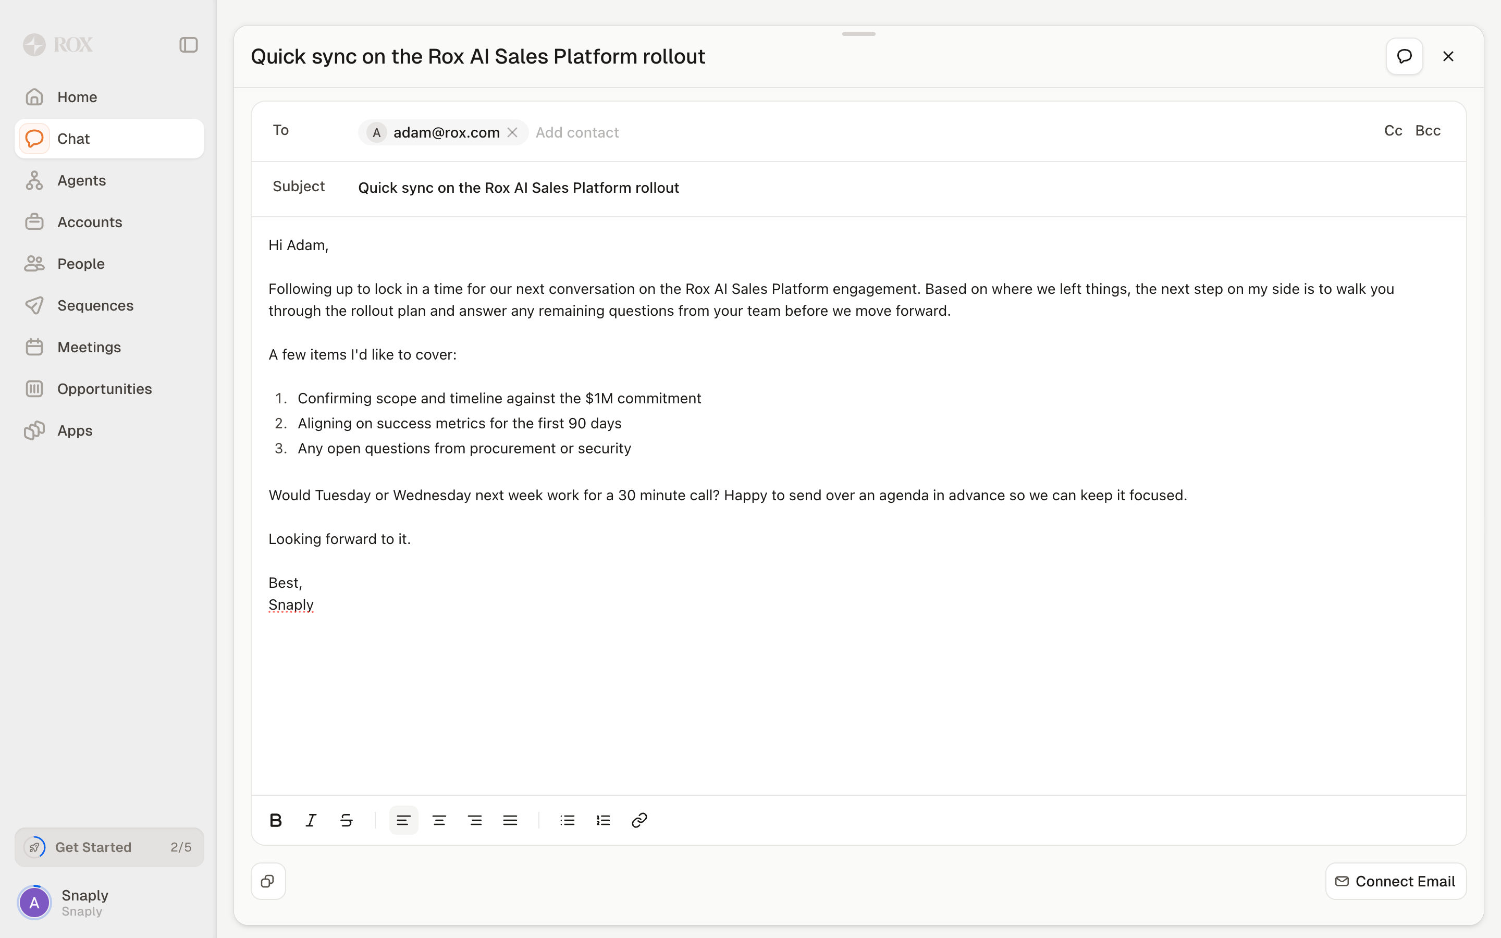Viewport: 1501px width, 938px height.
Task: Select justify text alignment
Action: 510,820
